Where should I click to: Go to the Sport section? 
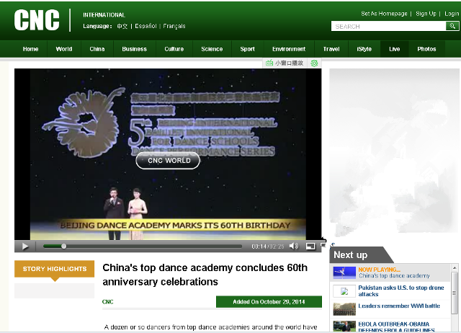coord(248,49)
